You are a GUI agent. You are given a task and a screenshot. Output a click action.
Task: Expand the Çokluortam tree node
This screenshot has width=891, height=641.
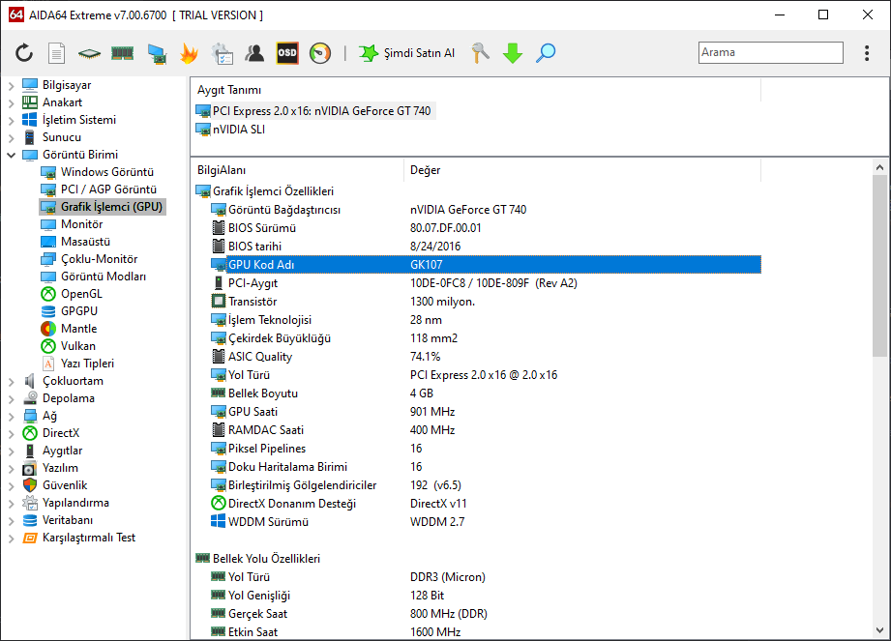click(12, 382)
